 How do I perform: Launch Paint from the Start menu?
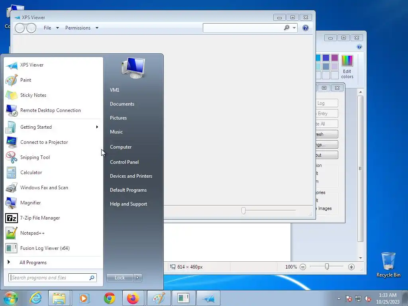click(53, 80)
